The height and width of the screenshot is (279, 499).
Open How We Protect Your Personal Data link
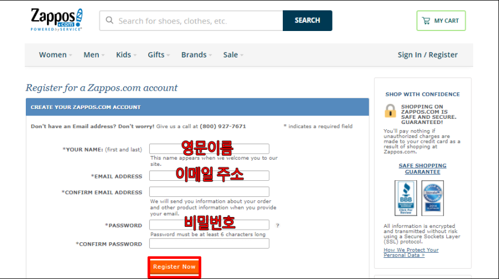click(x=411, y=253)
